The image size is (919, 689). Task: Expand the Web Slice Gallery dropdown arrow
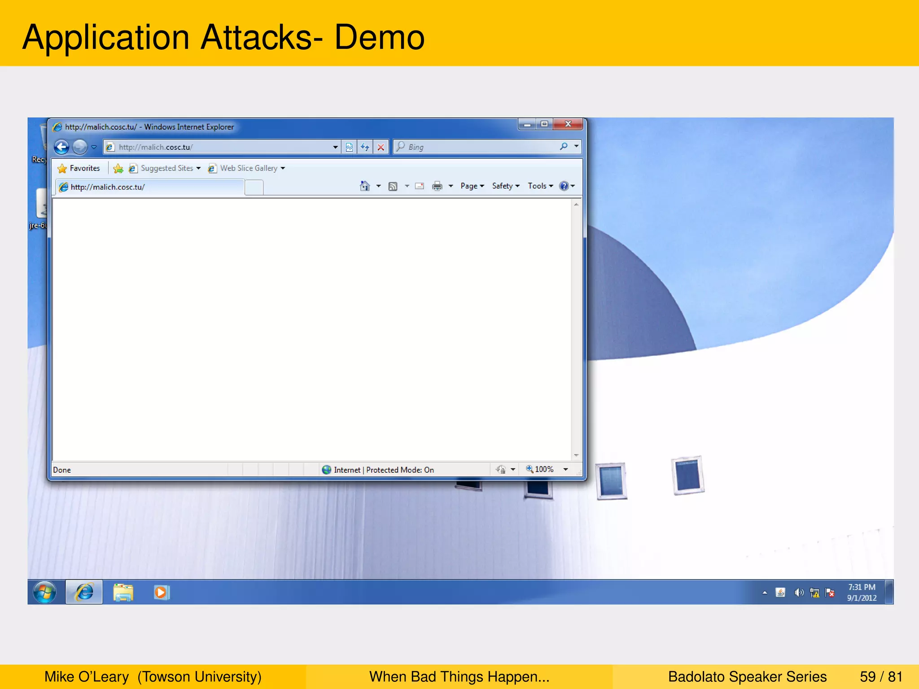(283, 169)
